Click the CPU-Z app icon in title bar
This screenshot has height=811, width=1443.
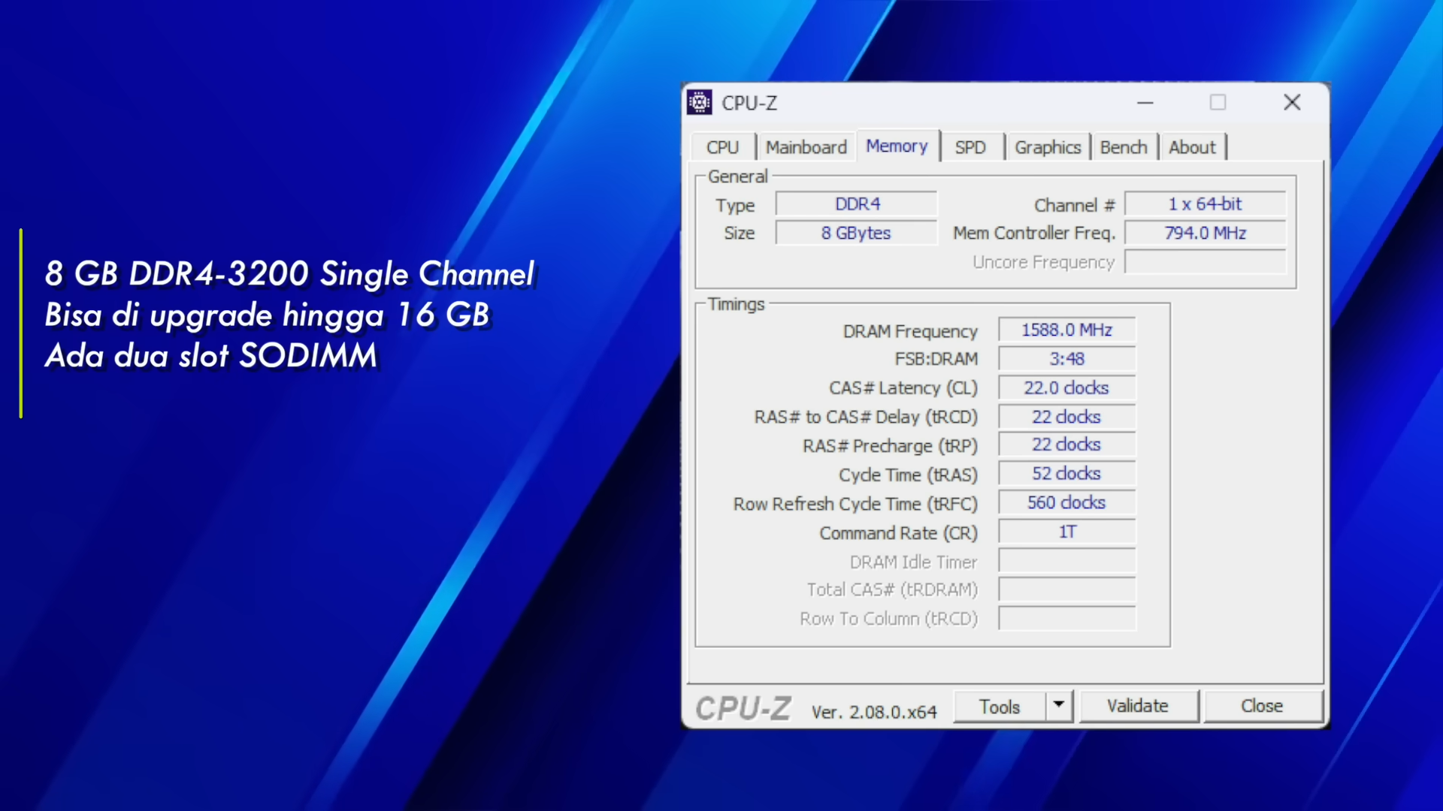[699, 102]
